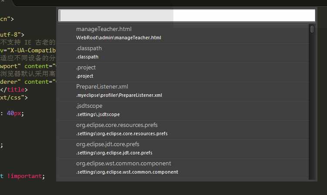327x195 pixels.
Task: Open PrepareListener.xml from results
Action: tap(183, 91)
